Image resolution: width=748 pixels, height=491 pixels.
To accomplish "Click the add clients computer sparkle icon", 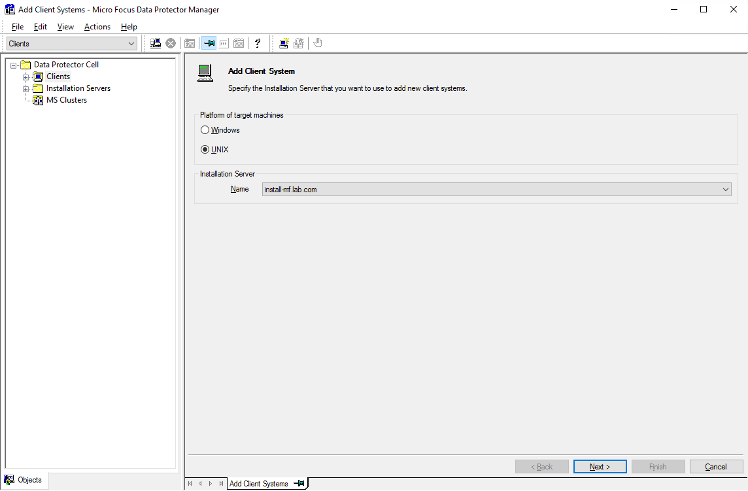I will coord(284,43).
